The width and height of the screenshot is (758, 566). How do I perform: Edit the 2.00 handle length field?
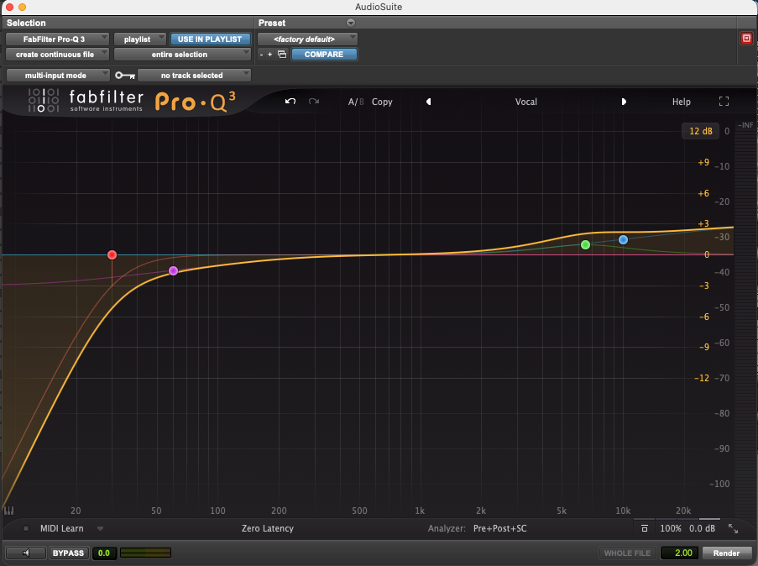pyautogui.click(x=680, y=553)
